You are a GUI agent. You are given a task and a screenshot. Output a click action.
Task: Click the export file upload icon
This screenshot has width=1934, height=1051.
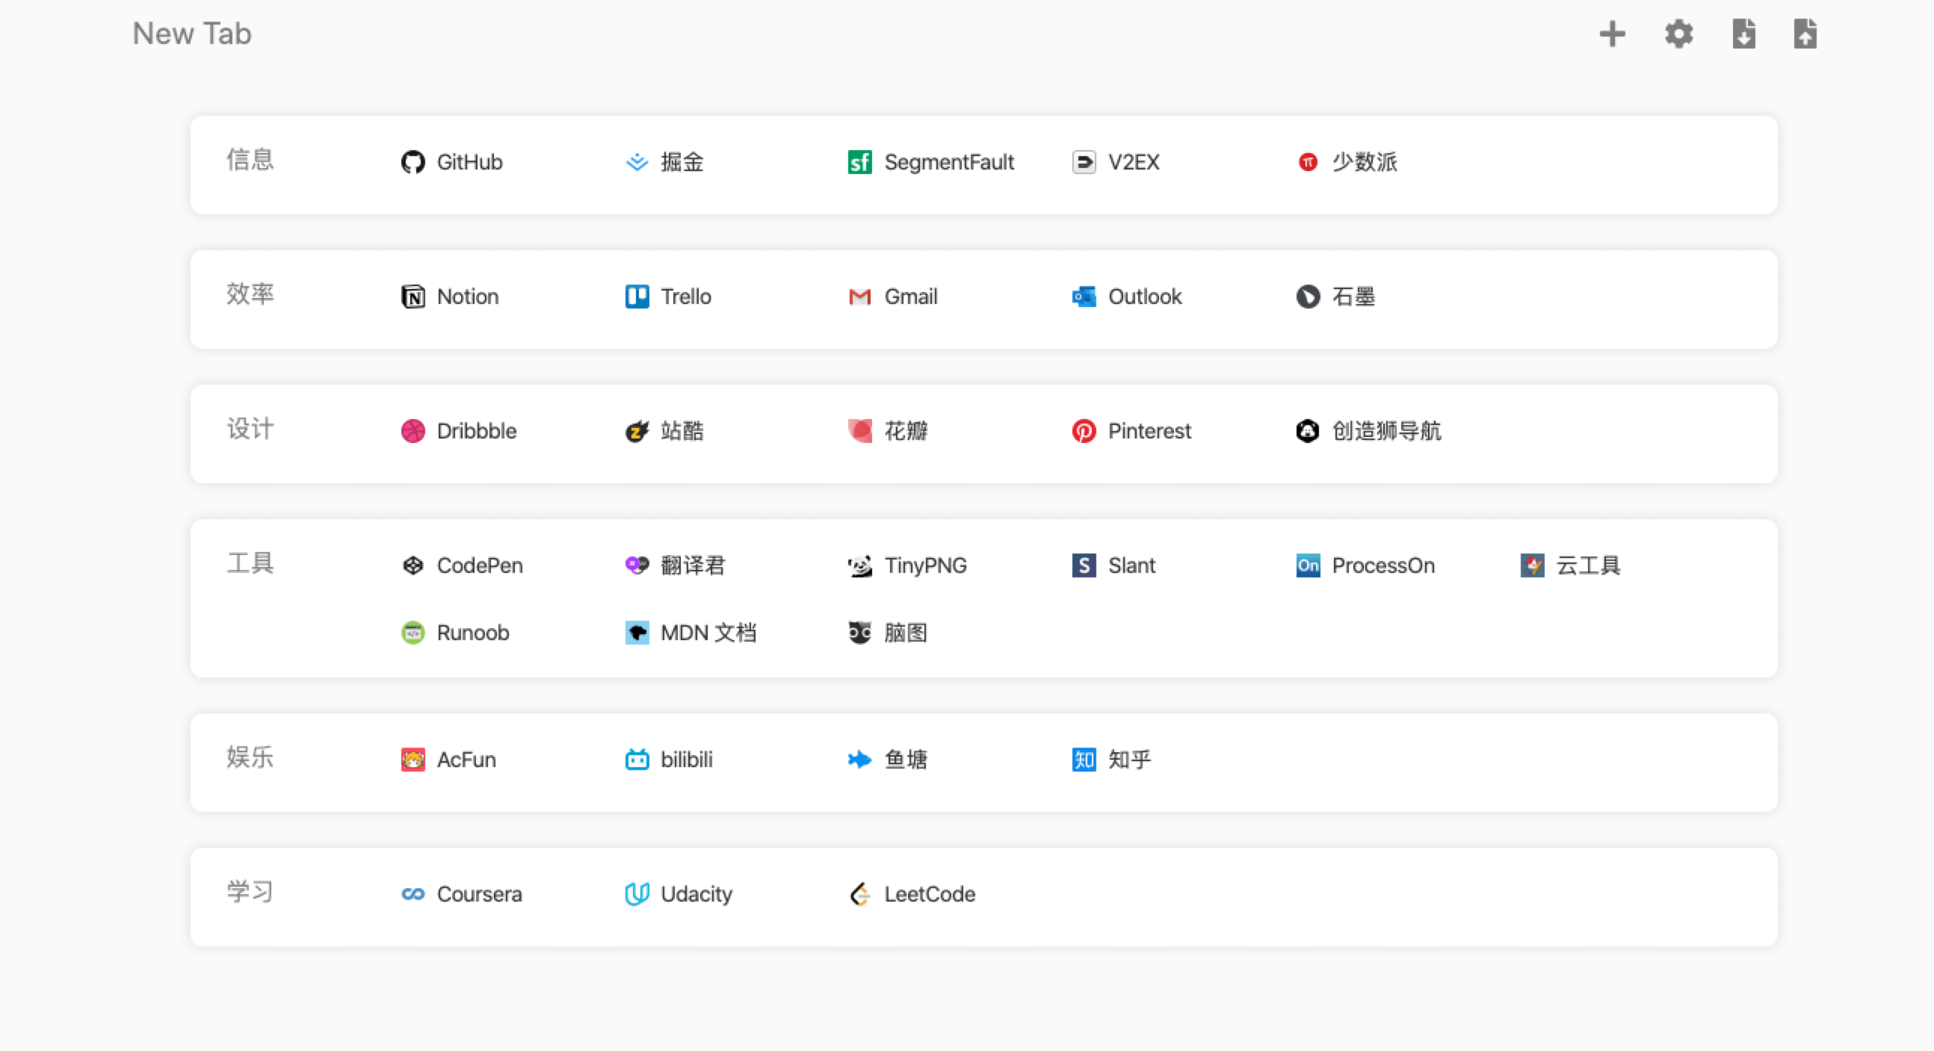[1805, 34]
